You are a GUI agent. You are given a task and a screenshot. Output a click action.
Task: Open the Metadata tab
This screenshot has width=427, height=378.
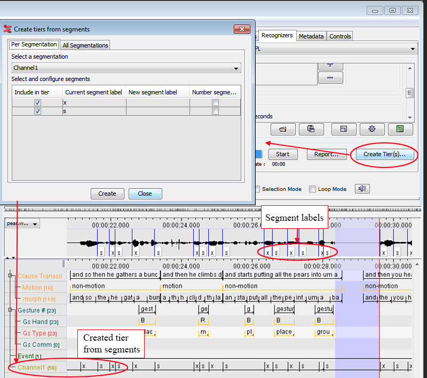pos(311,36)
